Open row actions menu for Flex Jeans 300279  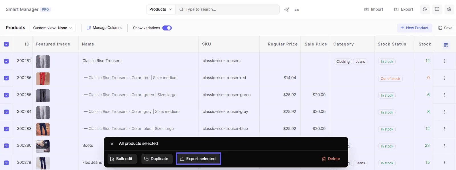(x=444, y=163)
